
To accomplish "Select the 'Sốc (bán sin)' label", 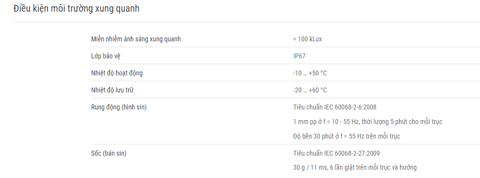I will [109, 154].
